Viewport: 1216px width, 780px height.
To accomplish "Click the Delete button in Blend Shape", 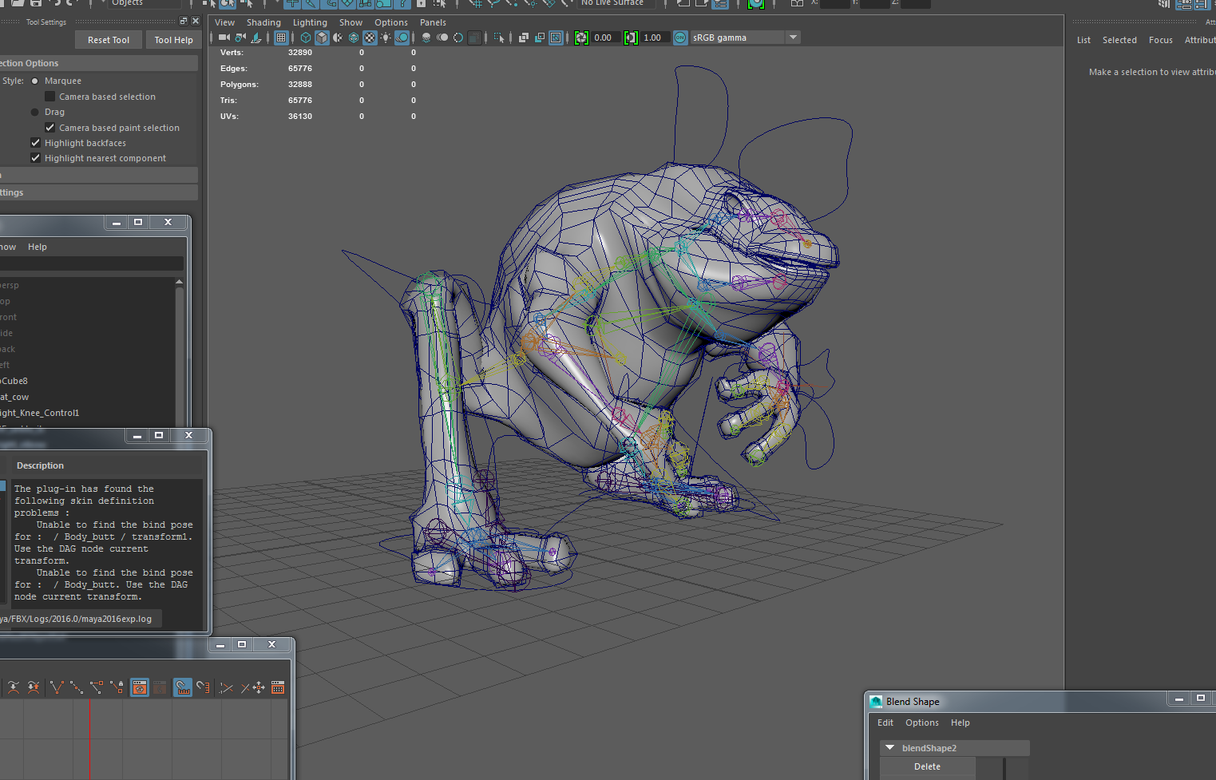I will [927, 766].
